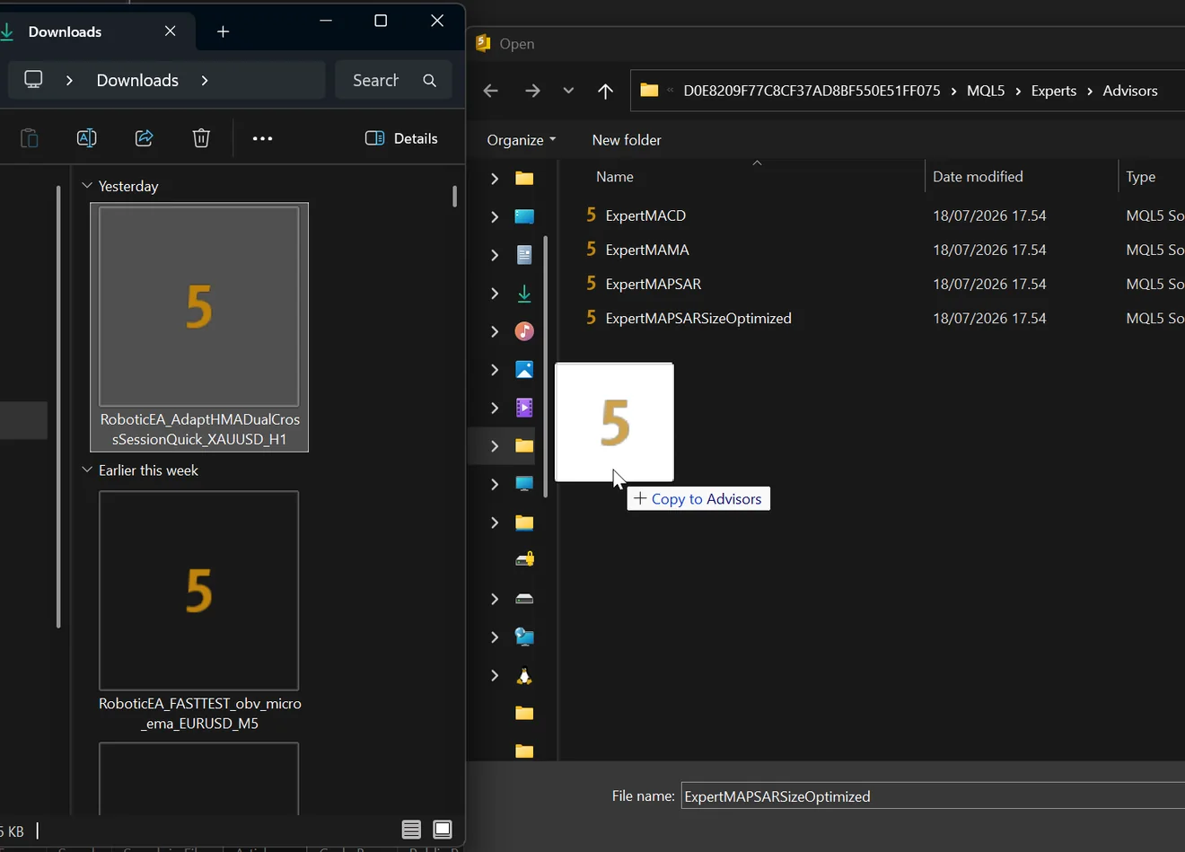The image size is (1185, 852).
Task: Select the Linux penguin icon in Open dialog tree
Action: click(x=524, y=675)
